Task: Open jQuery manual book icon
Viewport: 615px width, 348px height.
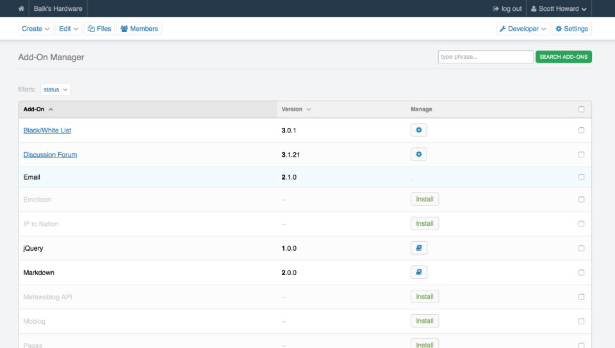Action: pyautogui.click(x=418, y=248)
